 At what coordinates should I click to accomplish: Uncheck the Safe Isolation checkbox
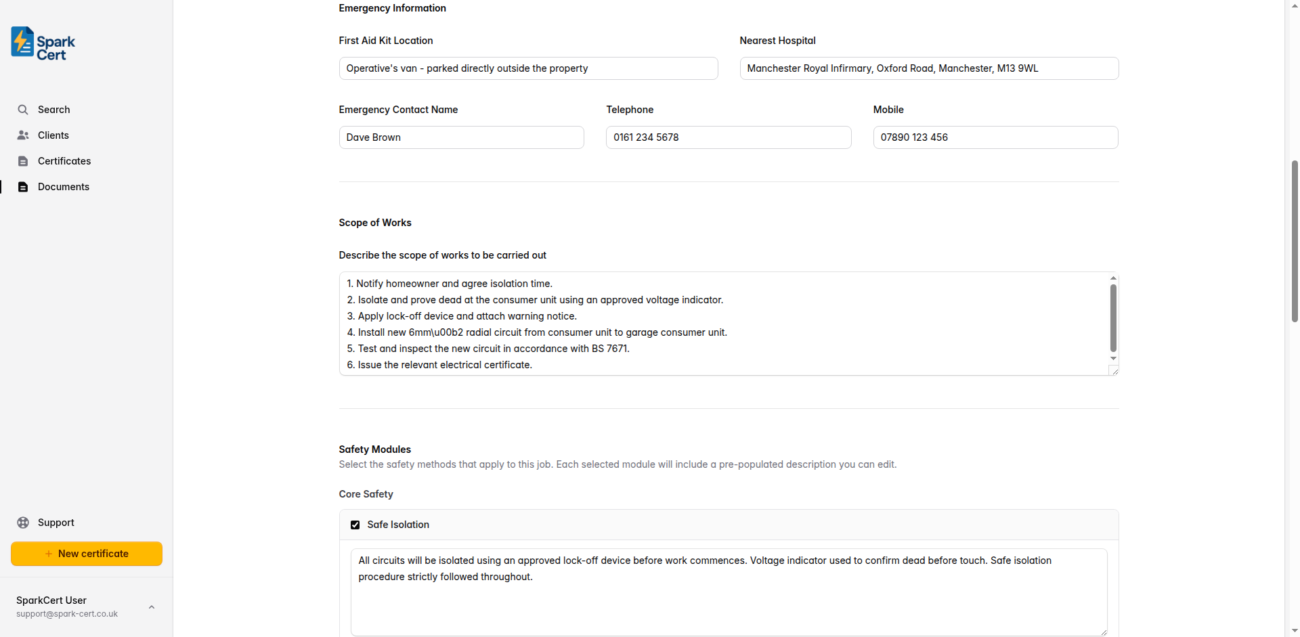click(x=355, y=525)
